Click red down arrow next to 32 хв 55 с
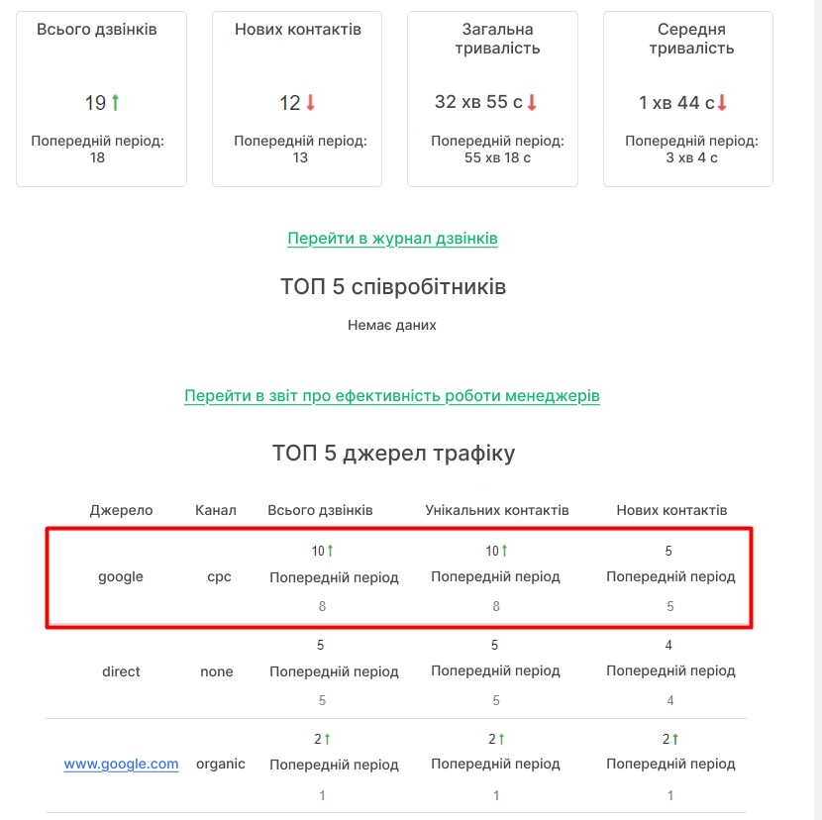 pyautogui.click(x=532, y=102)
